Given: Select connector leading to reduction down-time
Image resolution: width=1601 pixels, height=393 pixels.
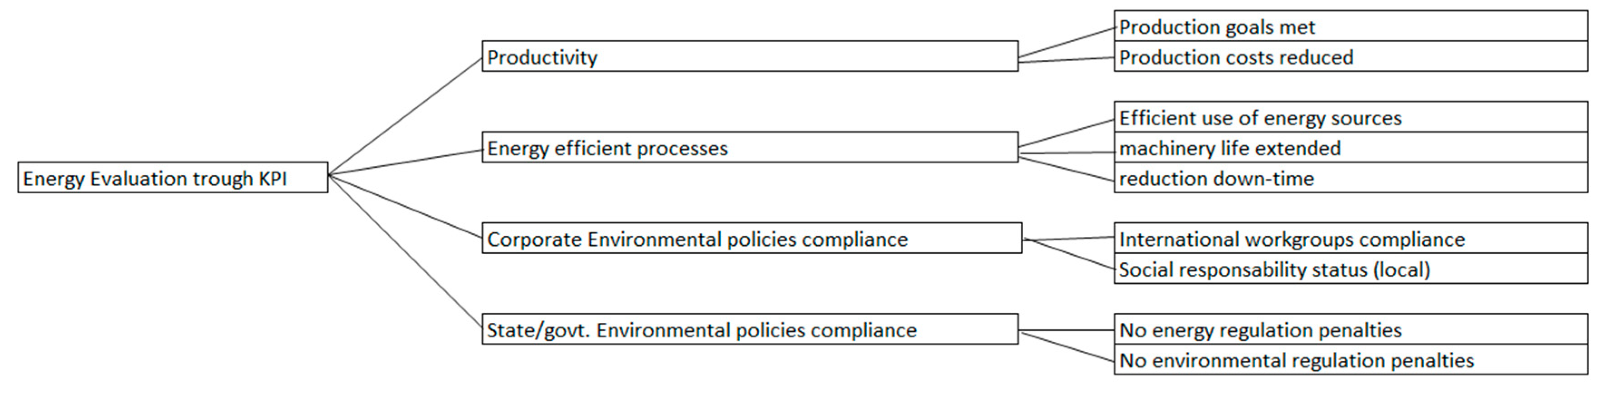Looking at the screenshot, I should pyautogui.click(x=1066, y=169).
